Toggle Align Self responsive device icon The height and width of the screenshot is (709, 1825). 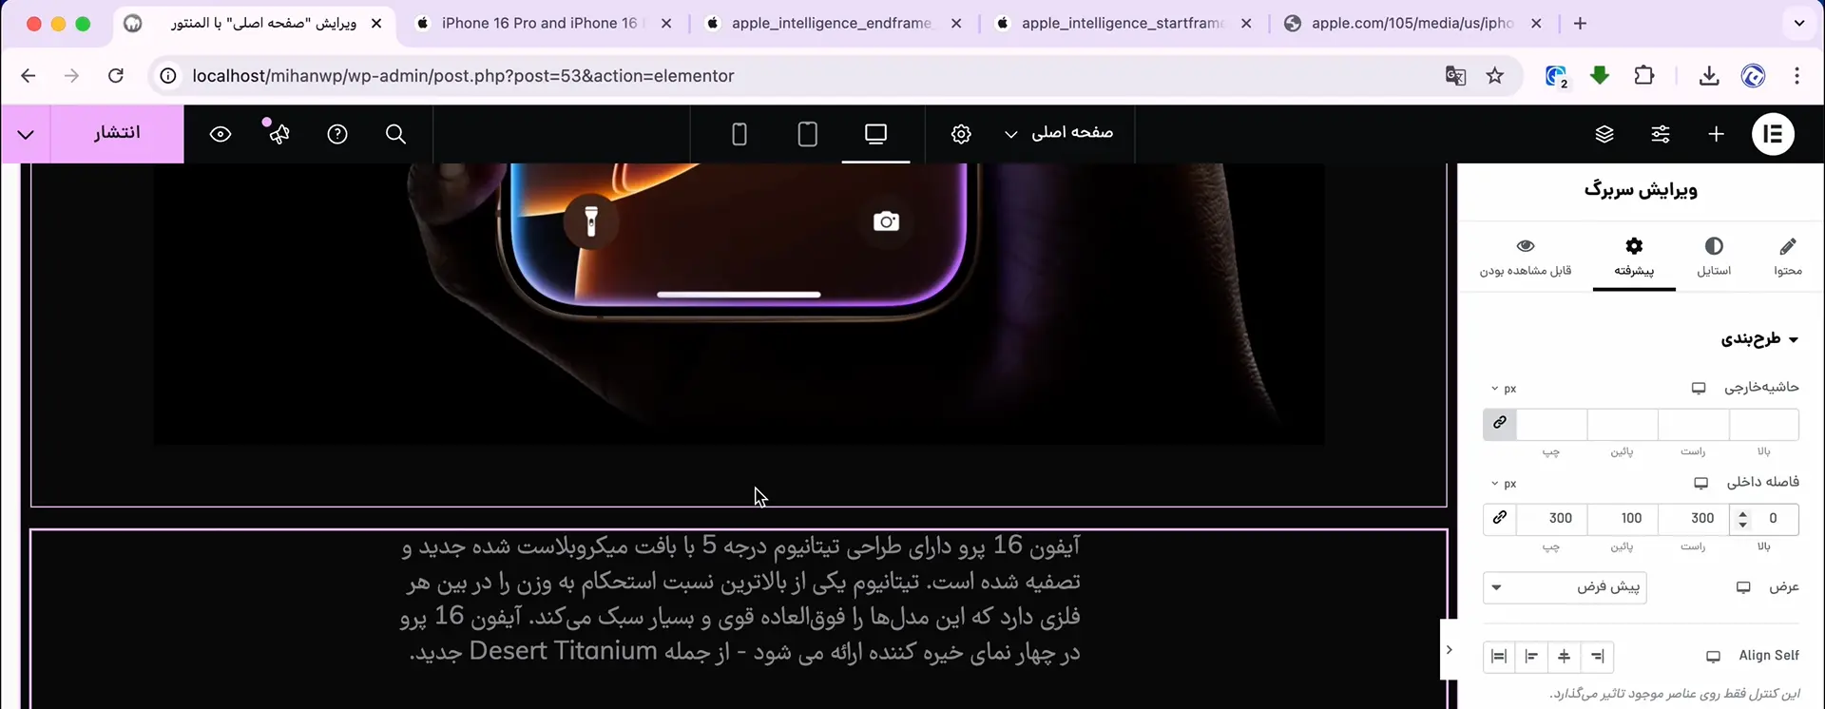(x=1713, y=657)
